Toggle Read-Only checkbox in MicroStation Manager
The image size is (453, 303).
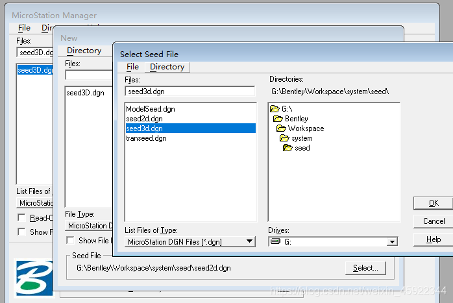21,217
